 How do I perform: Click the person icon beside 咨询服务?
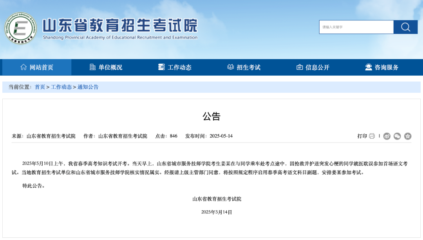[368, 67]
